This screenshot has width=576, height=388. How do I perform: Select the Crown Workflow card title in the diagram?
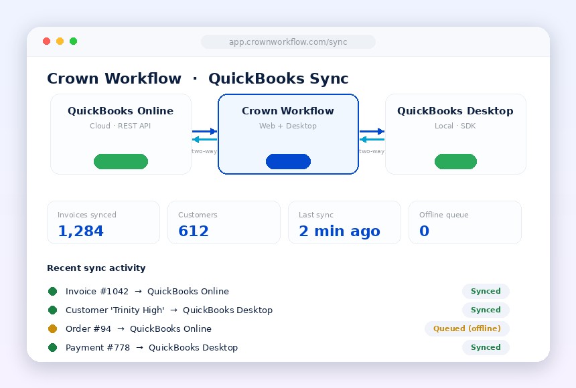288,111
